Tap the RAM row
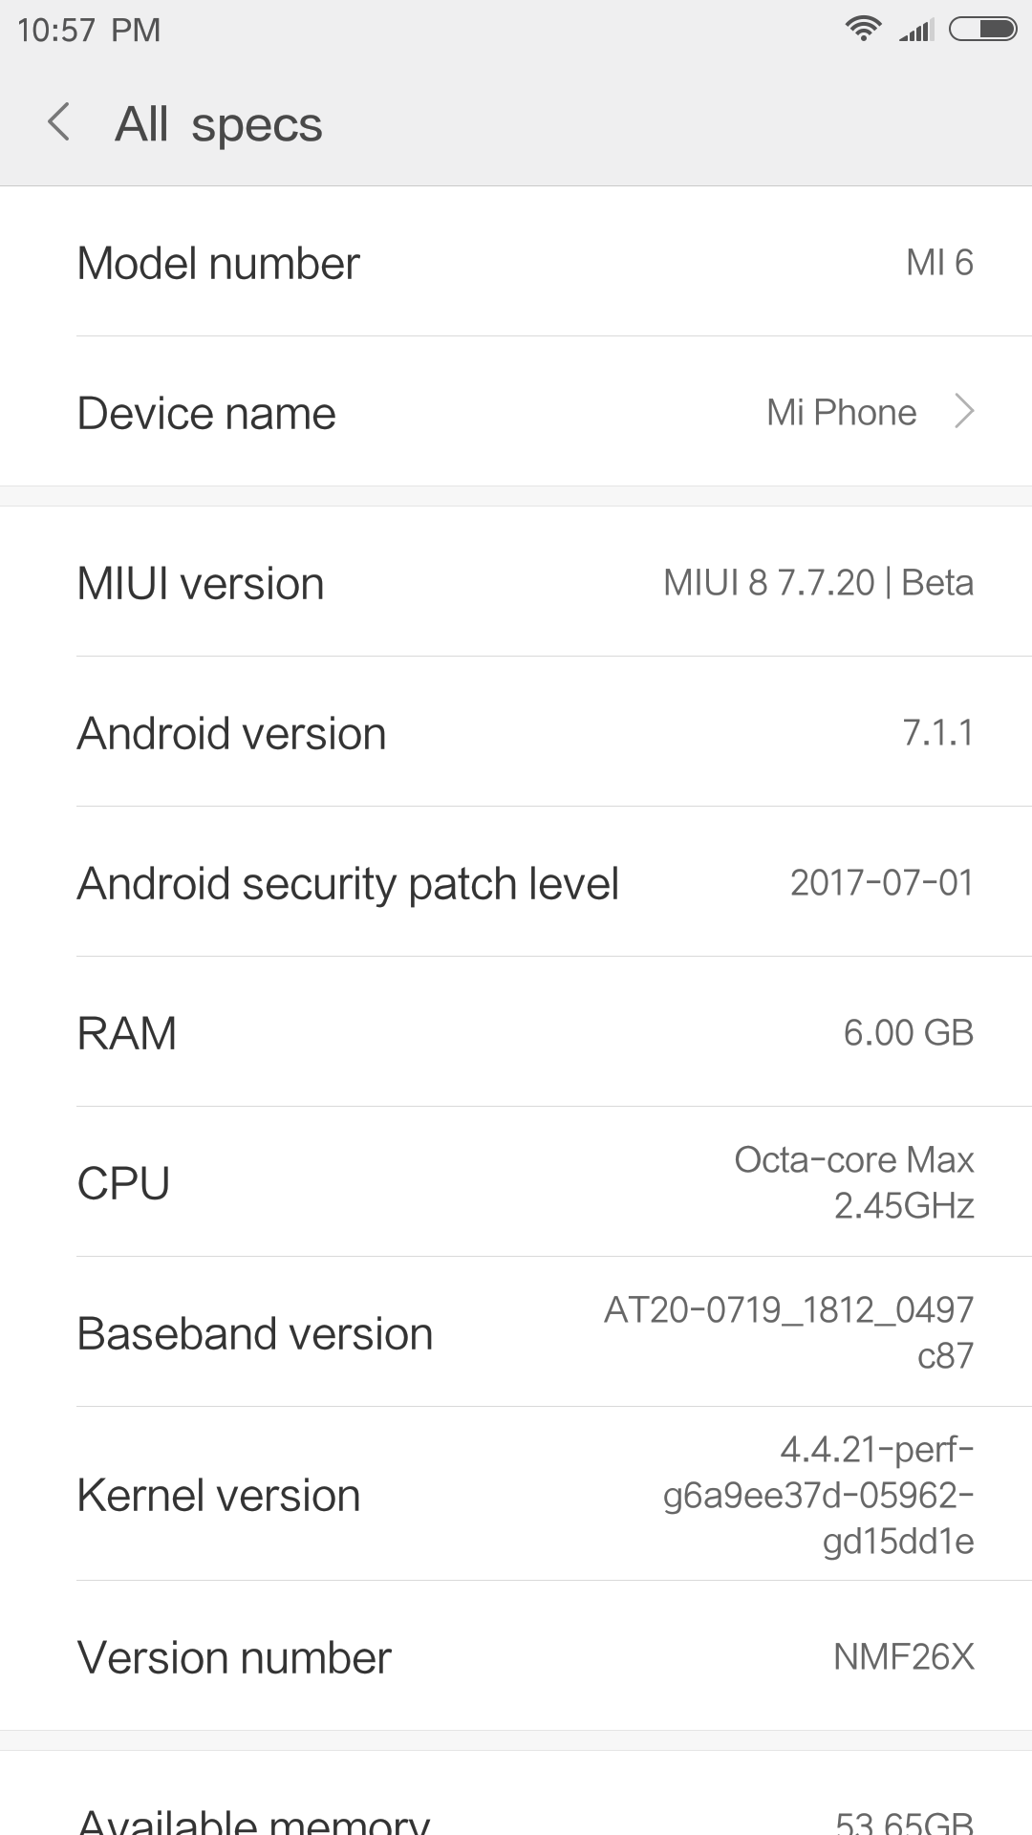 coord(516,1033)
